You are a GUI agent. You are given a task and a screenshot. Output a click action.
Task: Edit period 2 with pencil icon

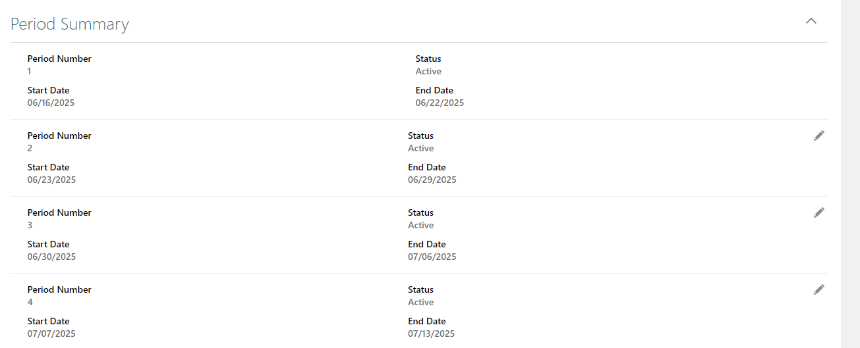pyautogui.click(x=819, y=136)
